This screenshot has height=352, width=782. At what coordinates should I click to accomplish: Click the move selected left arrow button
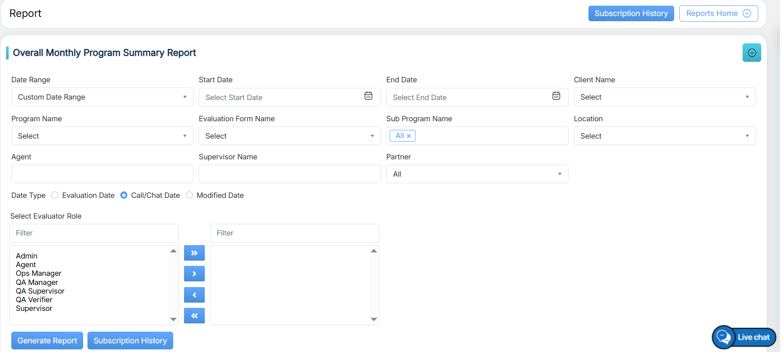point(194,295)
